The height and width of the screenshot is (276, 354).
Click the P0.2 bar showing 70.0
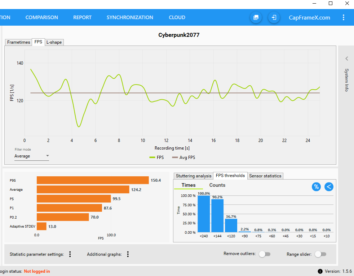[x=63, y=217]
